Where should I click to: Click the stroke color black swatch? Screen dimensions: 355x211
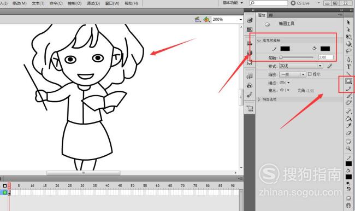point(285,49)
